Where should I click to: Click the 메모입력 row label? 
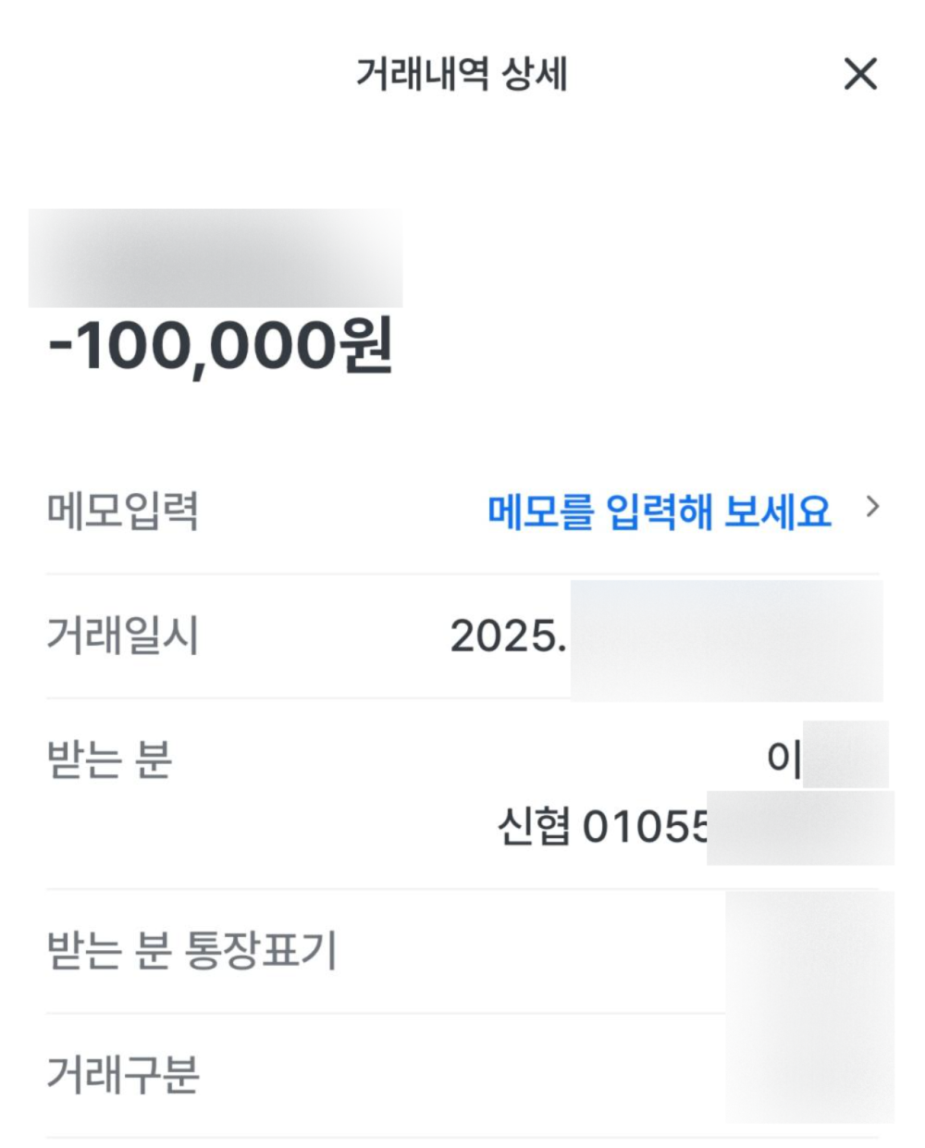(123, 510)
